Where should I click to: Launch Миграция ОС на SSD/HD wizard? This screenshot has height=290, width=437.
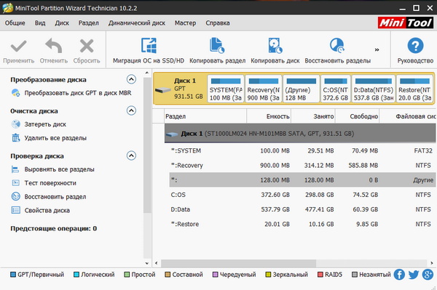pos(149,51)
